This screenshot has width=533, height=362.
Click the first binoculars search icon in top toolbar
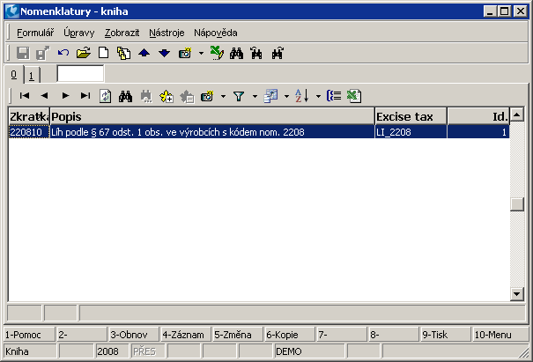click(x=237, y=54)
